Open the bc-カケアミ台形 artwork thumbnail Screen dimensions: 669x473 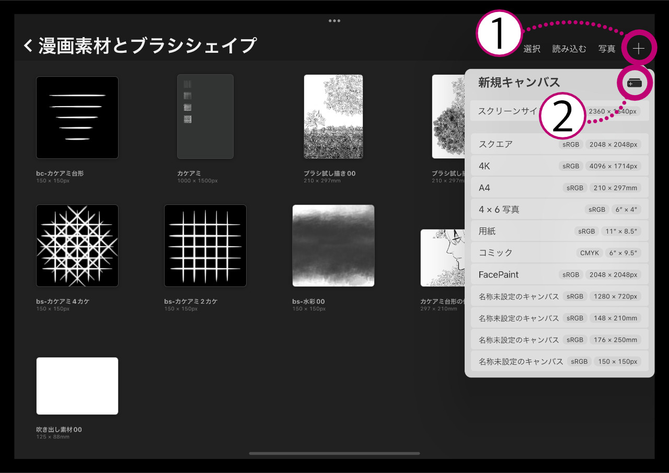point(77,118)
